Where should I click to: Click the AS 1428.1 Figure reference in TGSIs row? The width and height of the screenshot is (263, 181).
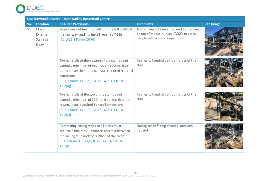click(77, 39)
